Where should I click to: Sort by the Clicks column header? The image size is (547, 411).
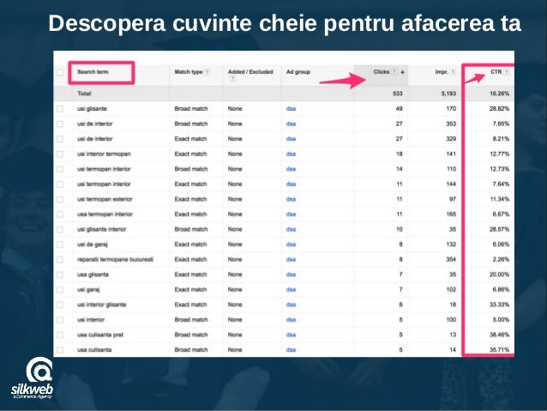(382, 72)
